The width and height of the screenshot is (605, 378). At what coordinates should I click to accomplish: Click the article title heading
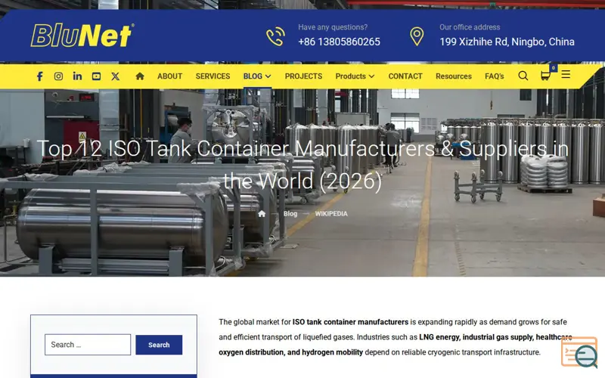point(302,164)
